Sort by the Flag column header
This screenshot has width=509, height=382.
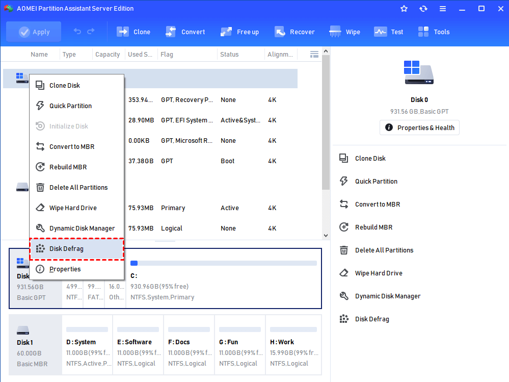point(167,54)
